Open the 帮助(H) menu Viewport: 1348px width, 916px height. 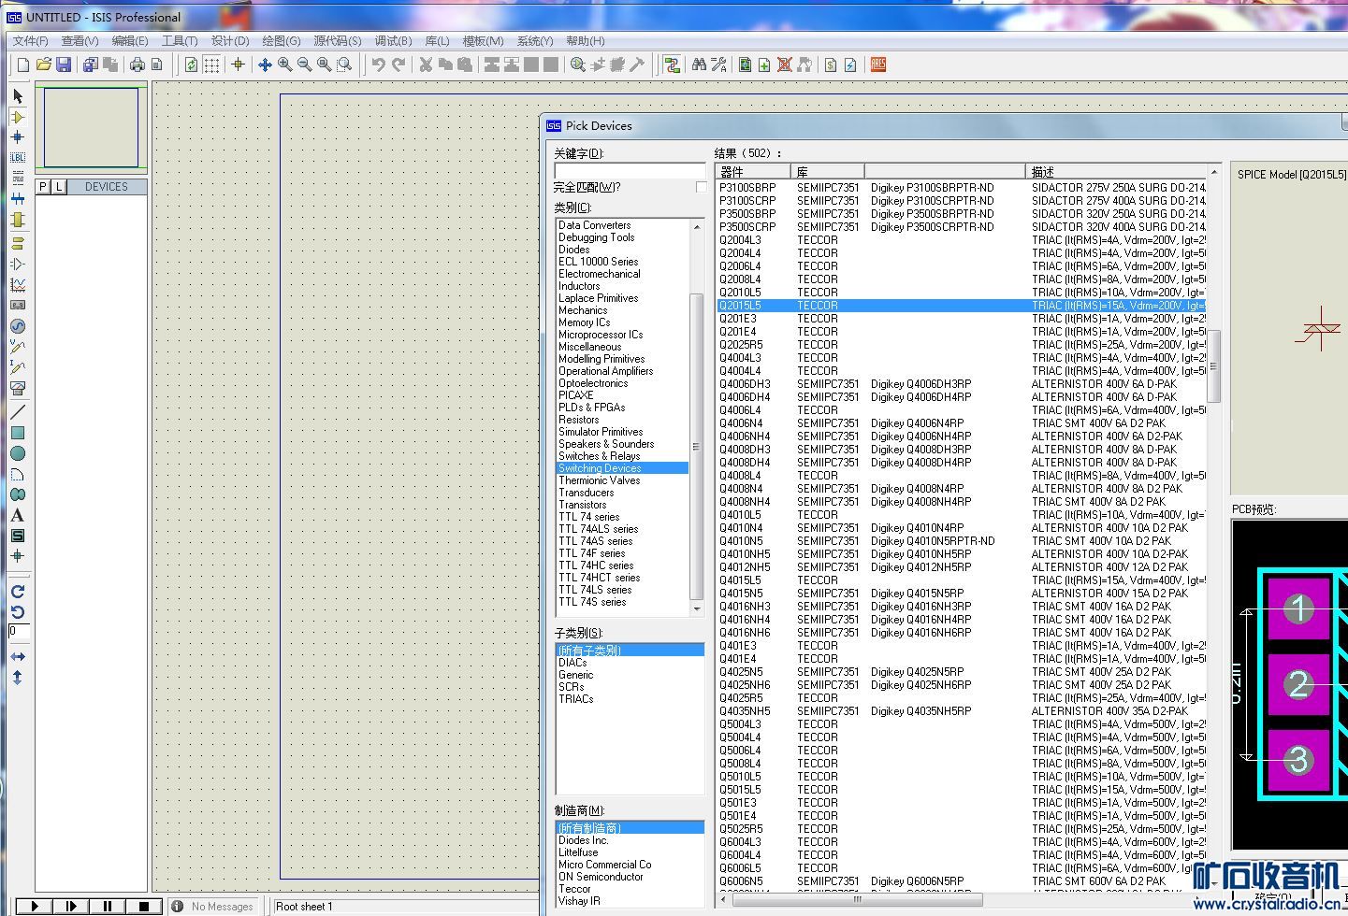(586, 41)
